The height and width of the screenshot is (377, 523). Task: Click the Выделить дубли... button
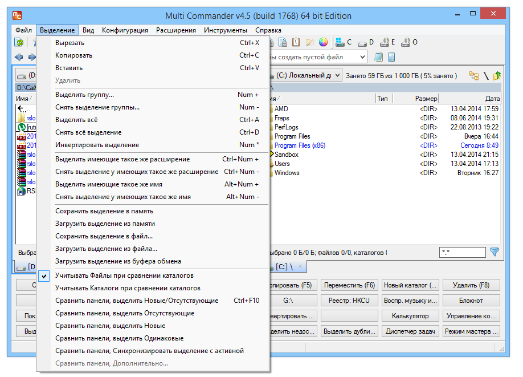(x=349, y=331)
